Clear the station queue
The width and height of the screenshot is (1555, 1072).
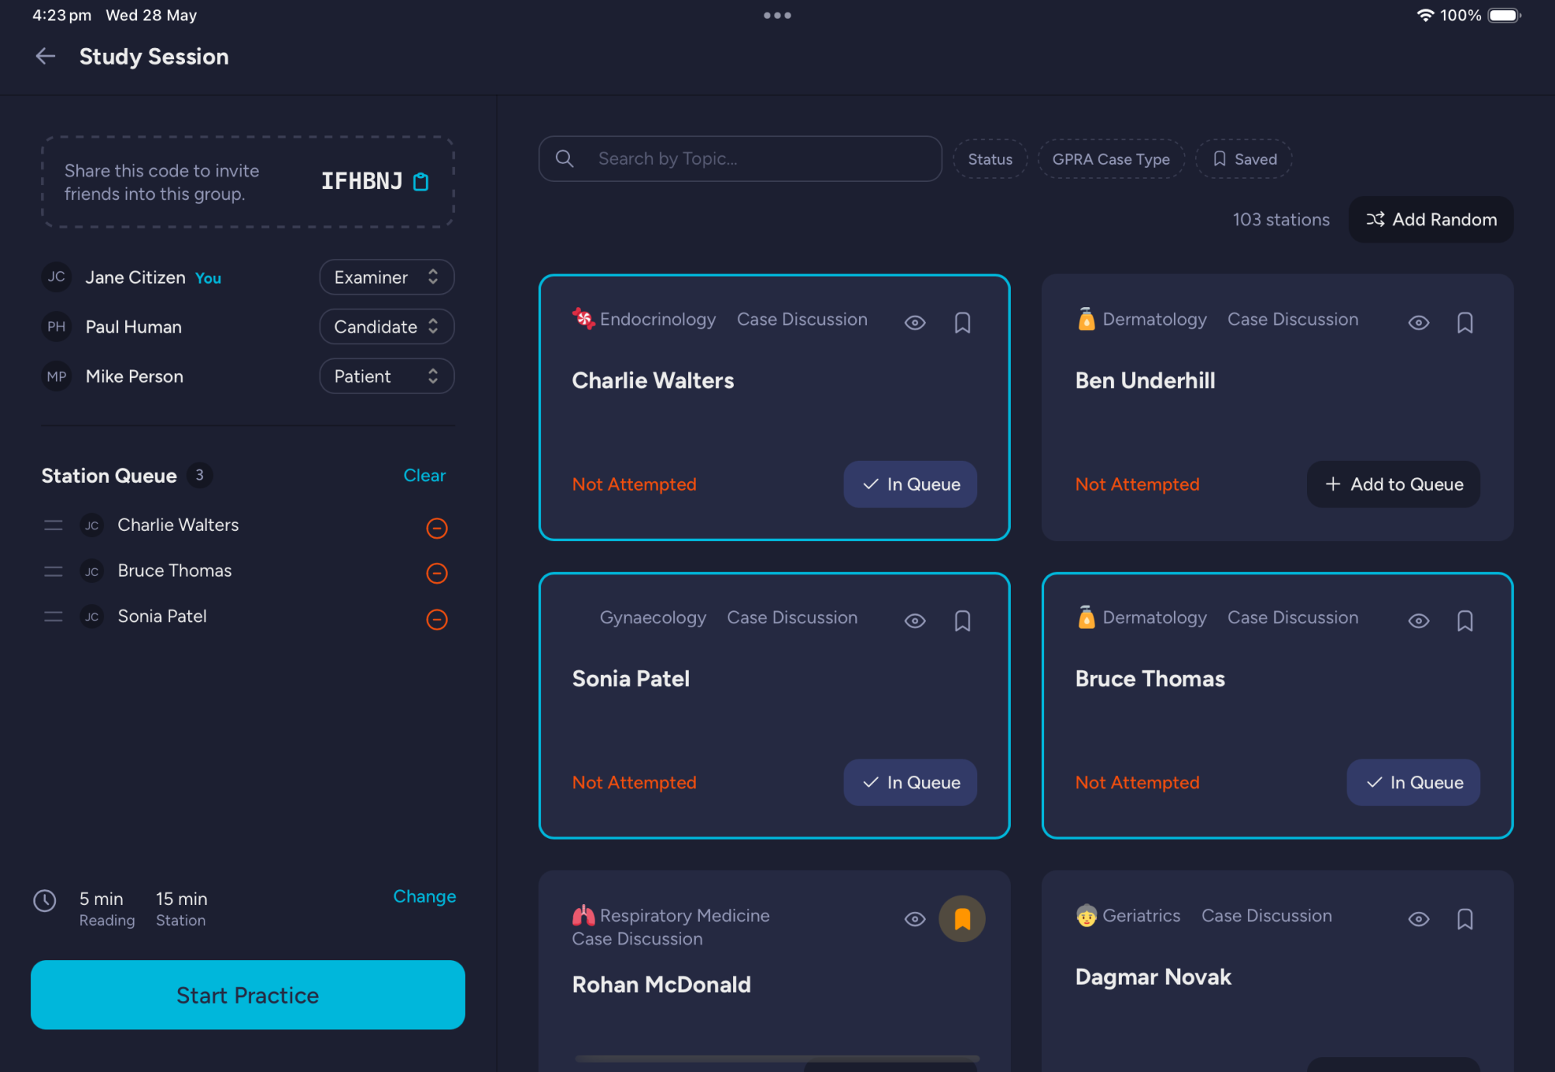click(x=425, y=475)
